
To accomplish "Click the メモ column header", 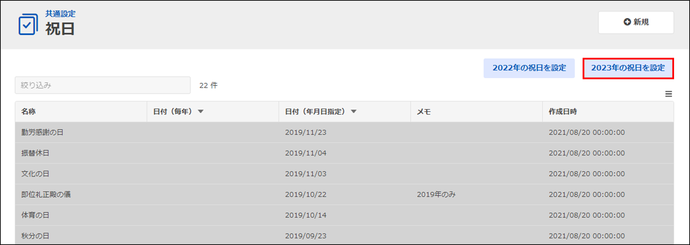I will (424, 111).
